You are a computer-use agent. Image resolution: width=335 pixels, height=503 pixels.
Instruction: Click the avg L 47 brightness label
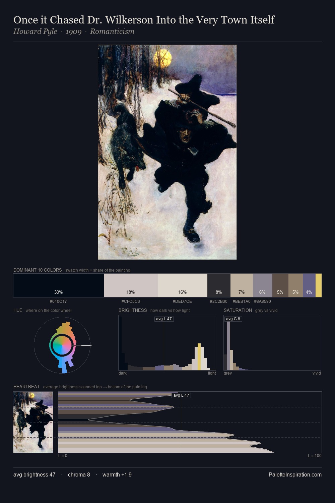pyautogui.click(x=164, y=319)
